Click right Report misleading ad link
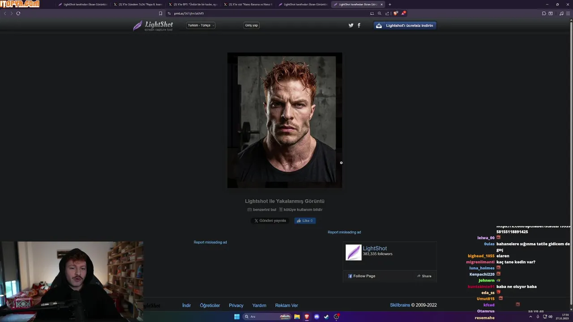The width and height of the screenshot is (573, 322). 344,232
